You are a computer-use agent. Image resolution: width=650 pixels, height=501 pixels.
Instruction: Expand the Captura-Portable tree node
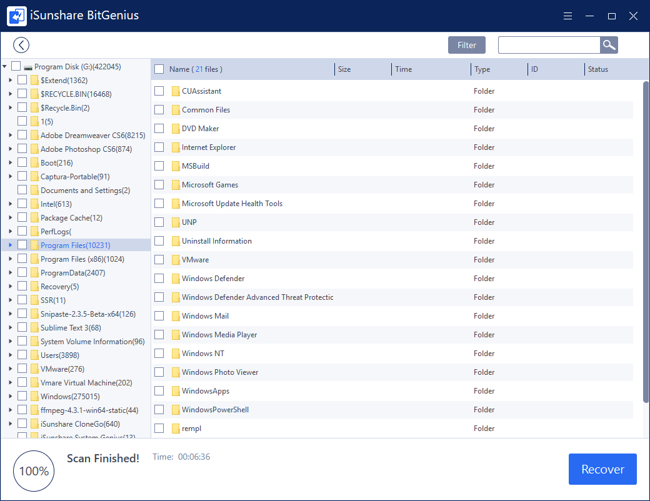pyautogui.click(x=11, y=176)
